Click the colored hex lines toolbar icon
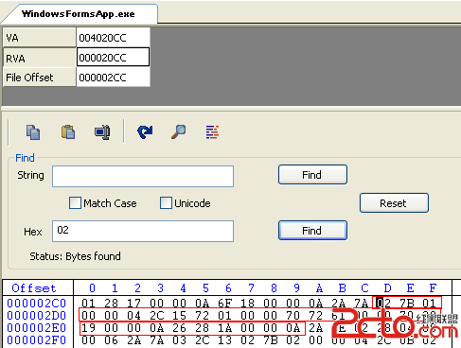This screenshot has height=348, width=461. pos(212,131)
